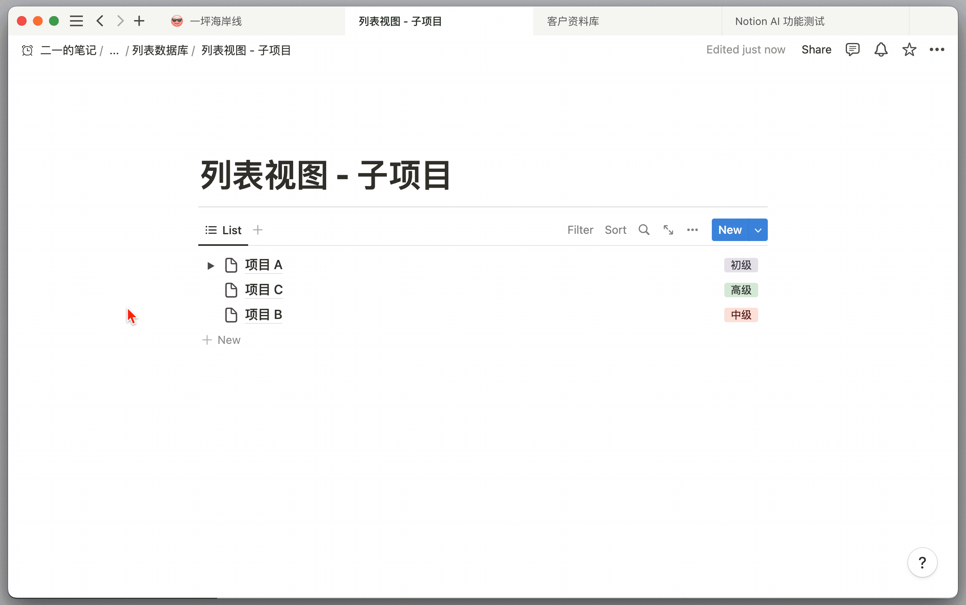Open 列表数据库 breadcrumb link
This screenshot has height=605, width=966.
[160, 50]
